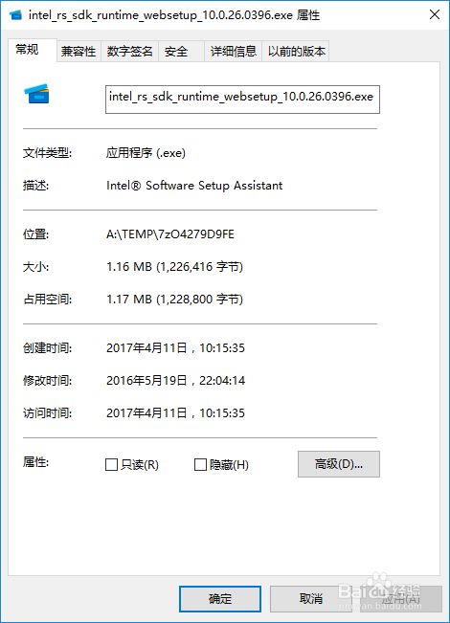Click the window title text

[174, 15]
